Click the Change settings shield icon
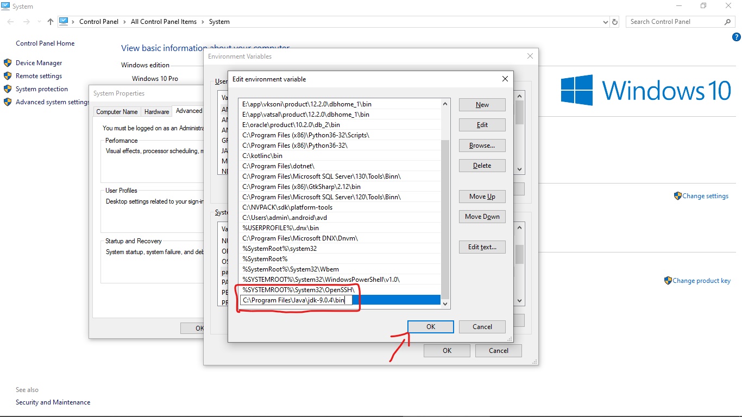 (677, 196)
